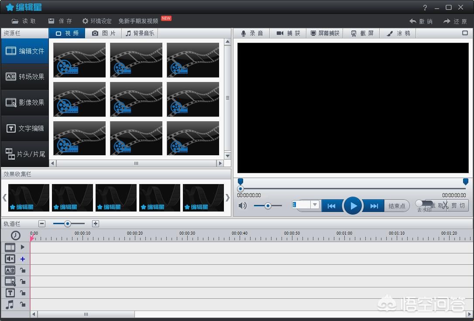Viewport: 474px width, 321px height.
Task: Click the speaker volume icon under preview
Action: tap(243, 205)
